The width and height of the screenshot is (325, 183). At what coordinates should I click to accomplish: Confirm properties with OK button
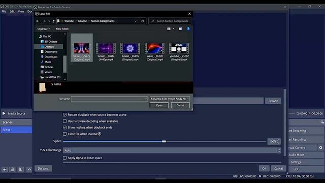coord(264,168)
